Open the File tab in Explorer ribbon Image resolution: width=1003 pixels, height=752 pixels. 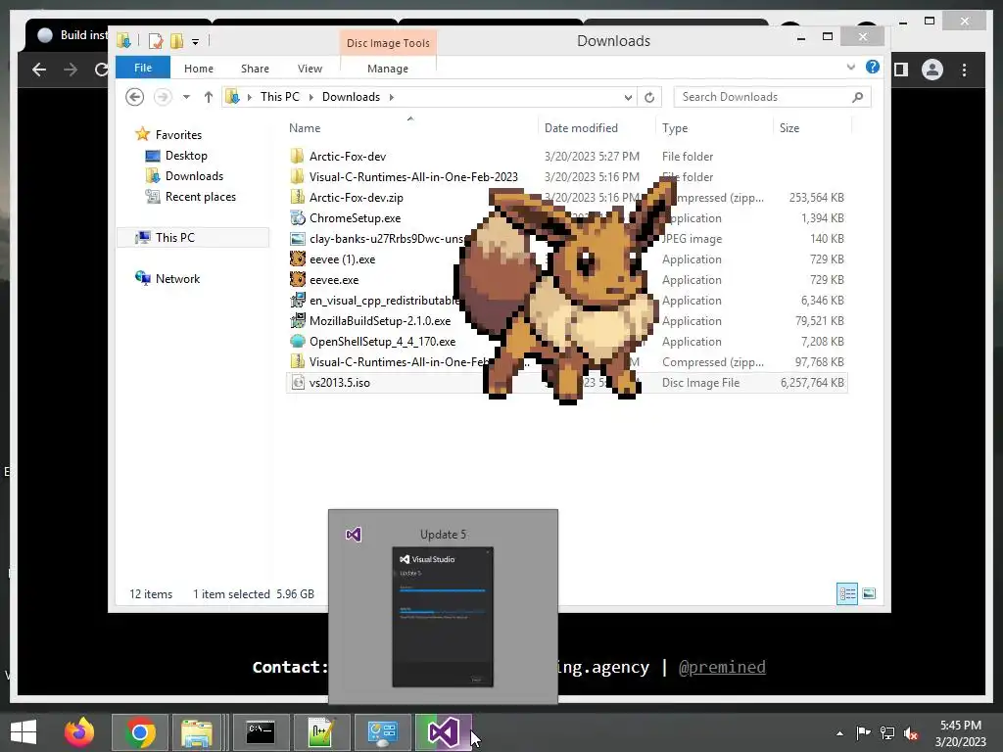click(143, 68)
